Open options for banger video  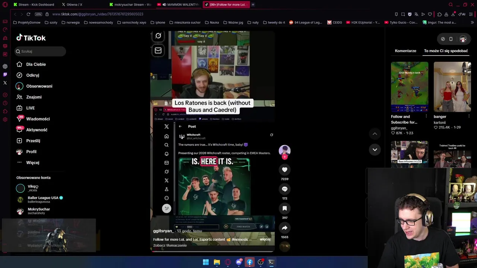click(469, 117)
